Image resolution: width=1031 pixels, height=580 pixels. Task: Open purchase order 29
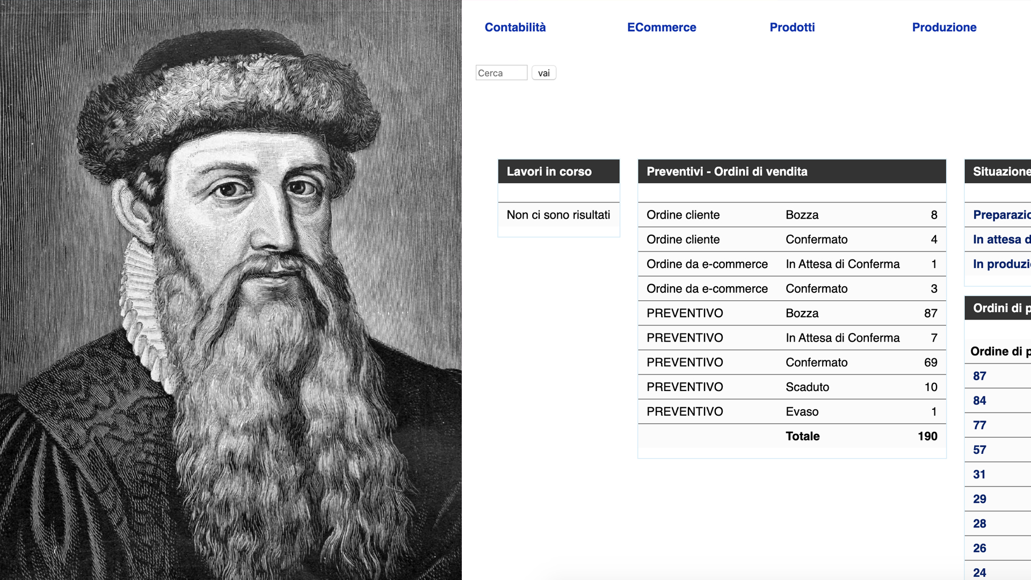click(x=979, y=499)
